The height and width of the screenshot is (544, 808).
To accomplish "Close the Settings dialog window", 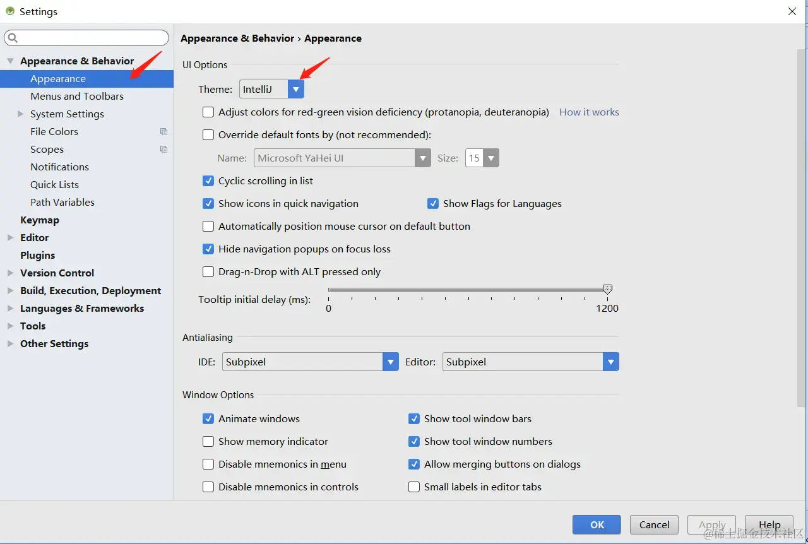I will [x=792, y=11].
